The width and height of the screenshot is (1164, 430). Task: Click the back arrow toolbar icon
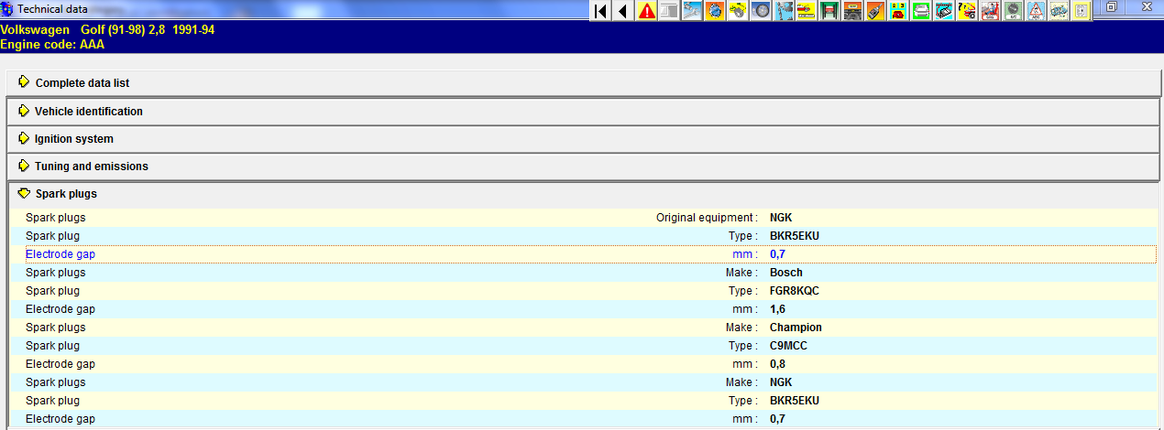pos(623,11)
